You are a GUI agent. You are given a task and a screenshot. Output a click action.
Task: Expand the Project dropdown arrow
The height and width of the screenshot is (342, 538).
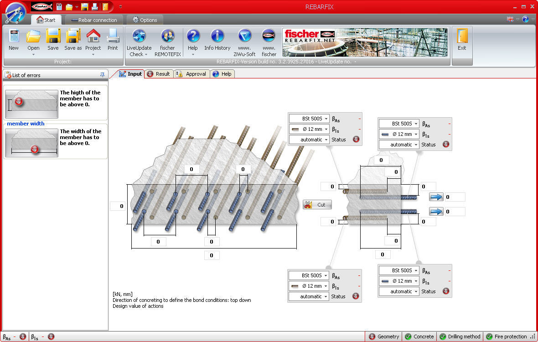(x=93, y=55)
